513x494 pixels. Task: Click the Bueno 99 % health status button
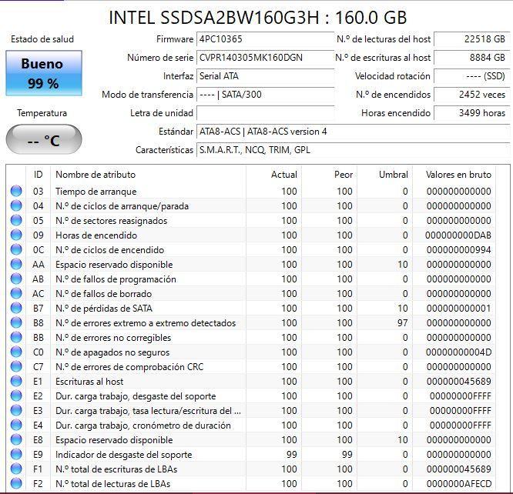(x=44, y=73)
